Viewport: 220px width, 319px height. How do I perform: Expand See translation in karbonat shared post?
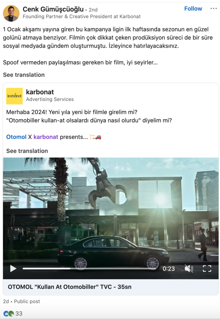click(x=27, y=151)
